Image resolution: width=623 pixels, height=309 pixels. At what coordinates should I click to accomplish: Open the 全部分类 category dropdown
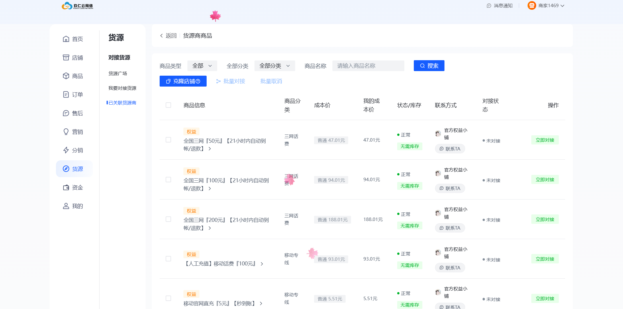275,66
